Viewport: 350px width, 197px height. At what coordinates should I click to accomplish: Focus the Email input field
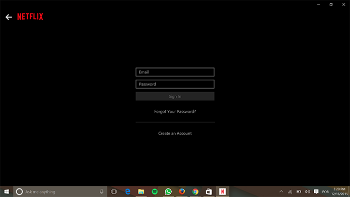pos(175,72)
